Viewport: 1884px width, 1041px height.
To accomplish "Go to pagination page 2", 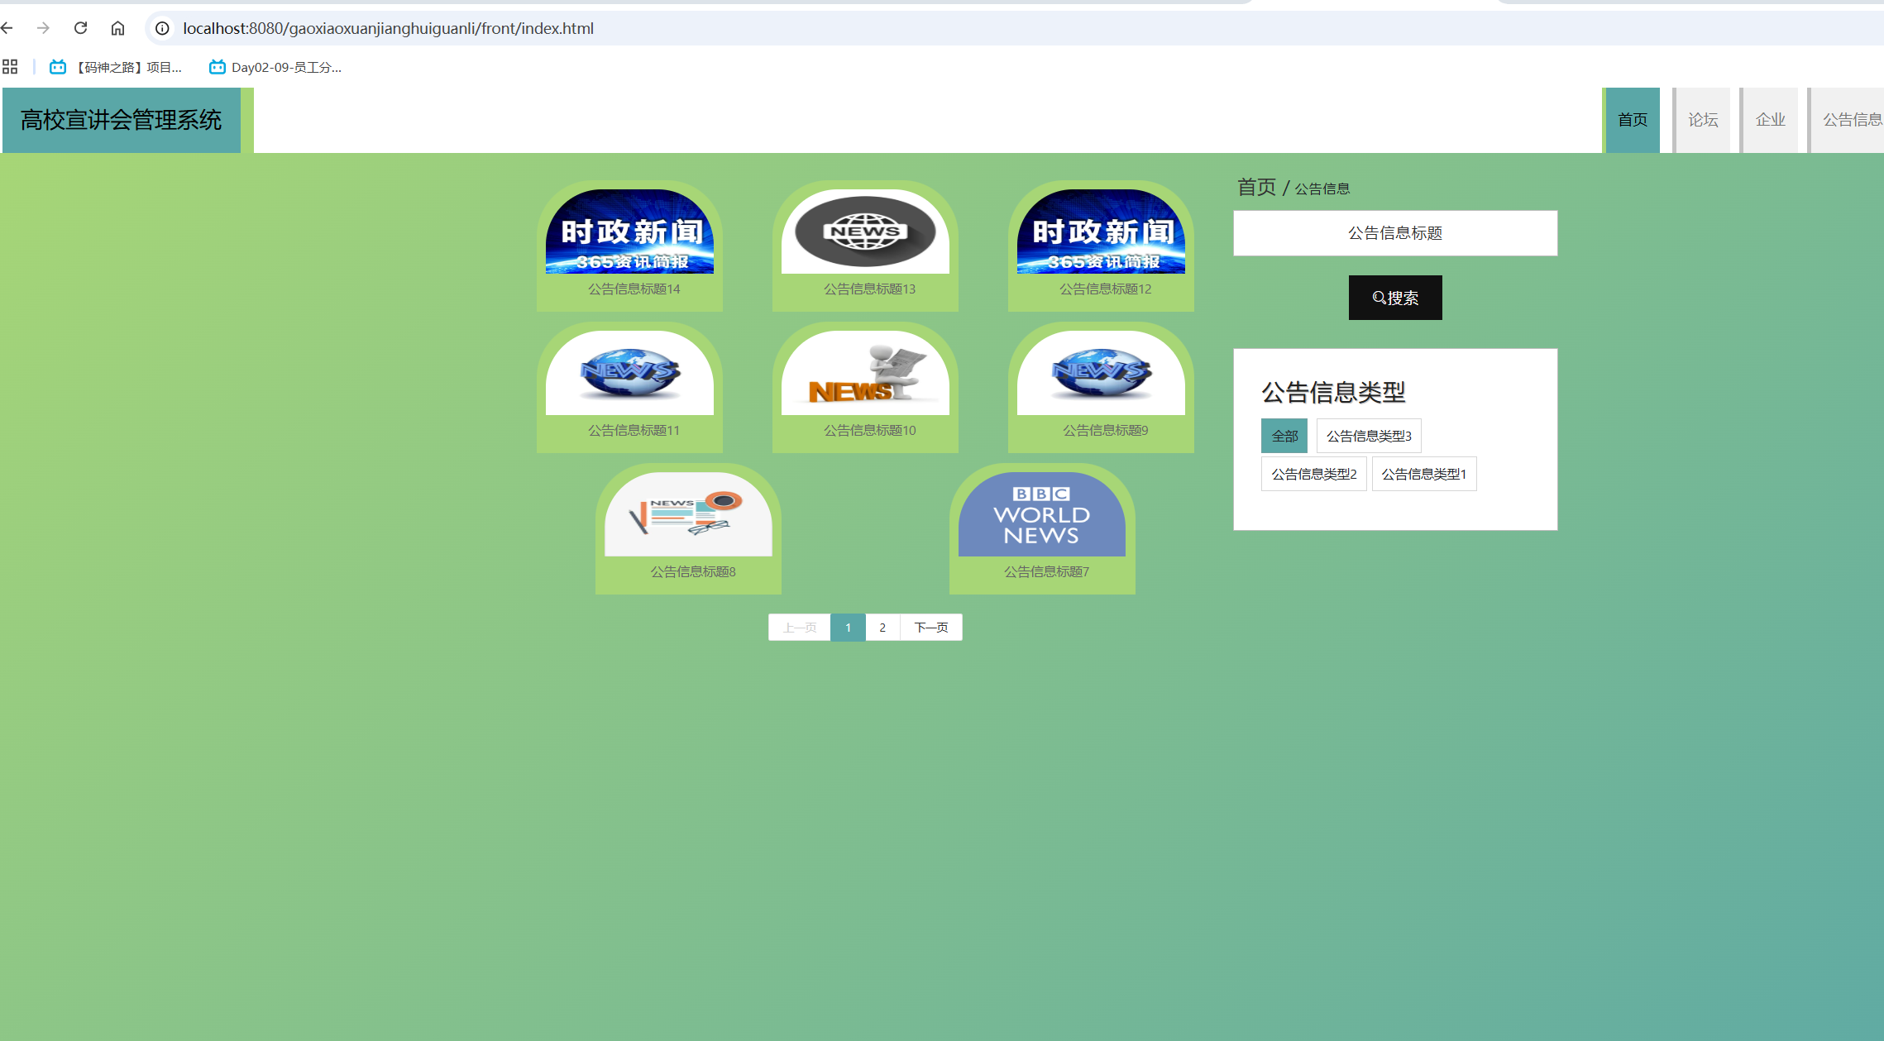I will tap(882, 628).
